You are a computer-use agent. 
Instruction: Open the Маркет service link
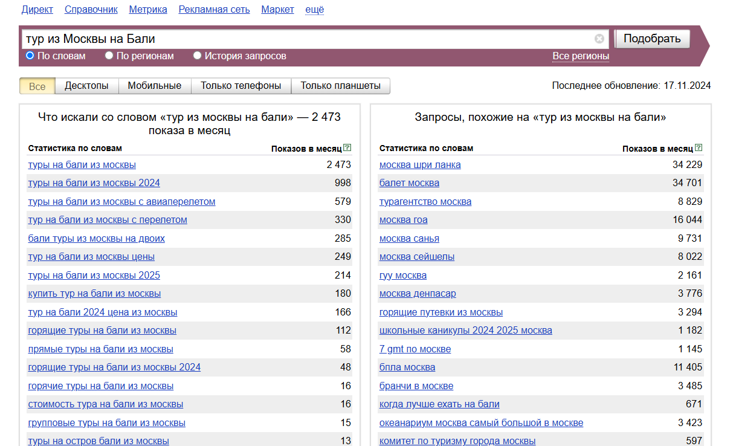(x=277, y=9)
